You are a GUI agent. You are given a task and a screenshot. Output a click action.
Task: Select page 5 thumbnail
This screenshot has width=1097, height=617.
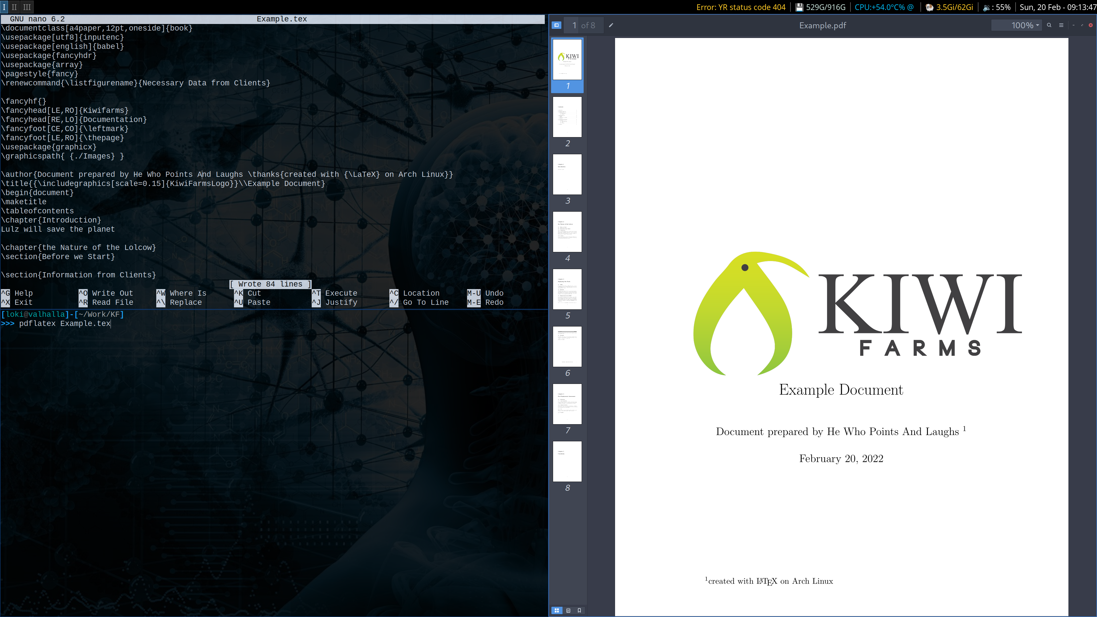[x=567, y=289]
